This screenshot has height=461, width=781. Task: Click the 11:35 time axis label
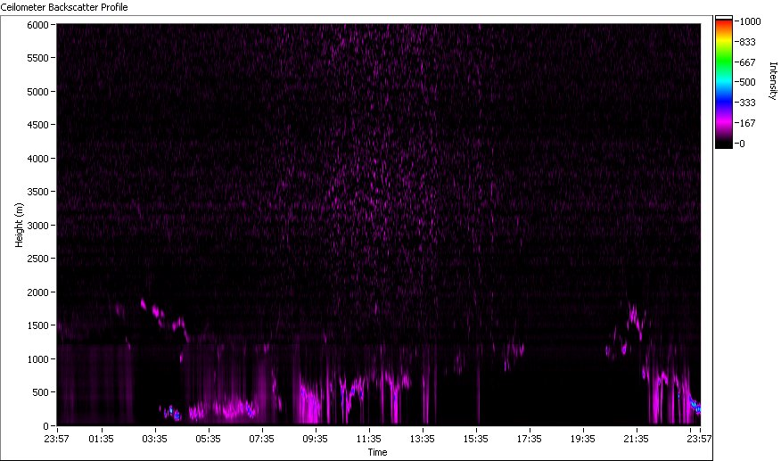tap(368, 439)
